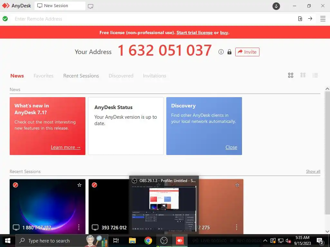The height and width of the screenshot is (247, 330).
Task: Select the News tab
Action: 17,76
